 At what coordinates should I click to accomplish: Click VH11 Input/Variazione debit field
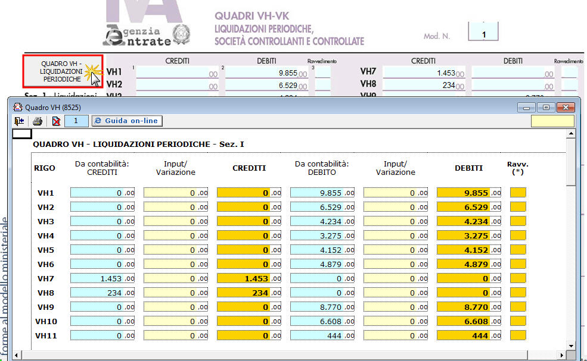[x=395, y=335]
